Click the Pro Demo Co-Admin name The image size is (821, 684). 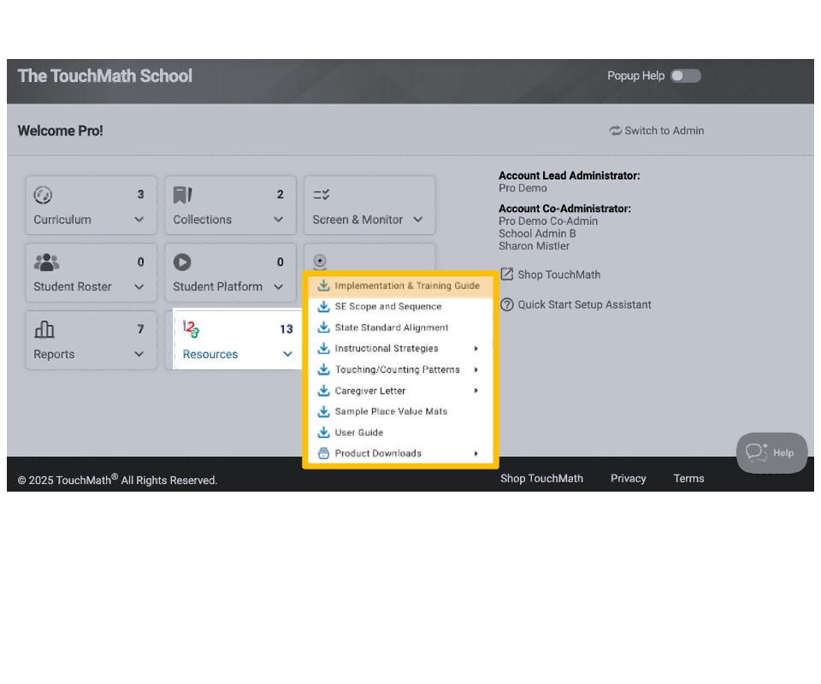coord(548,221)
